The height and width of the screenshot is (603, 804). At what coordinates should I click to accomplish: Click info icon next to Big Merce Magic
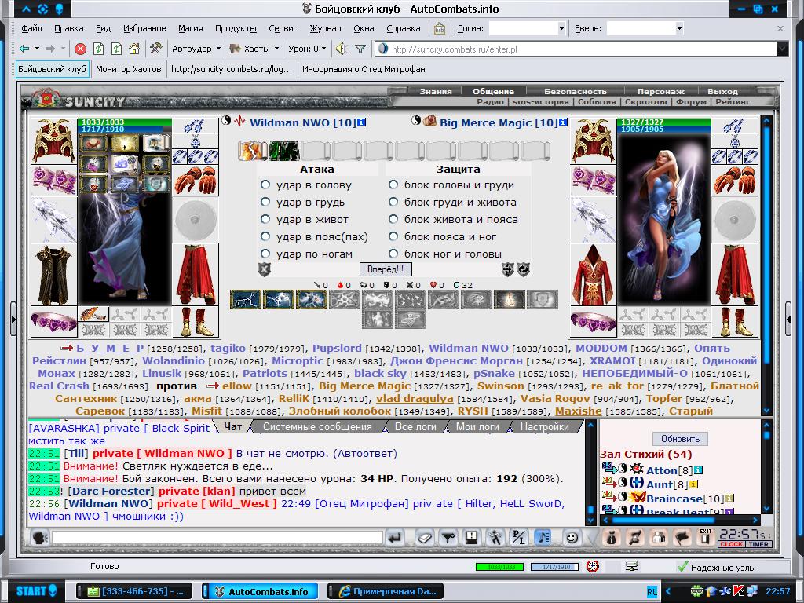pos(563,122)
